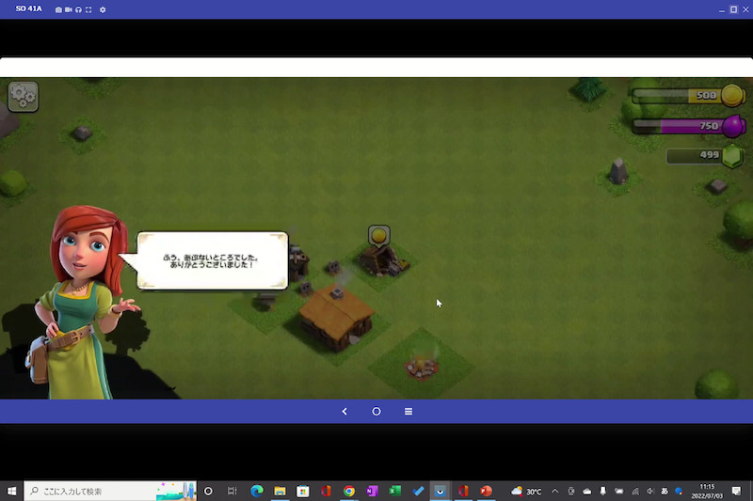Select the Town Hall building
753x501 pixels.
[x=335, y=316]
